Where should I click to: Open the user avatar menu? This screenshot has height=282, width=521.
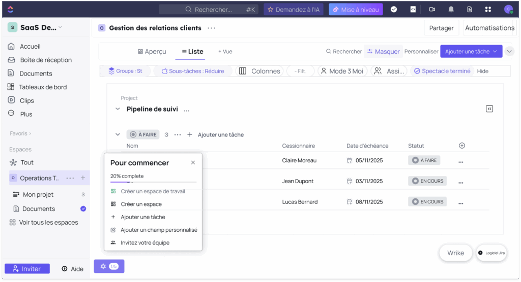tap(508, 9)
